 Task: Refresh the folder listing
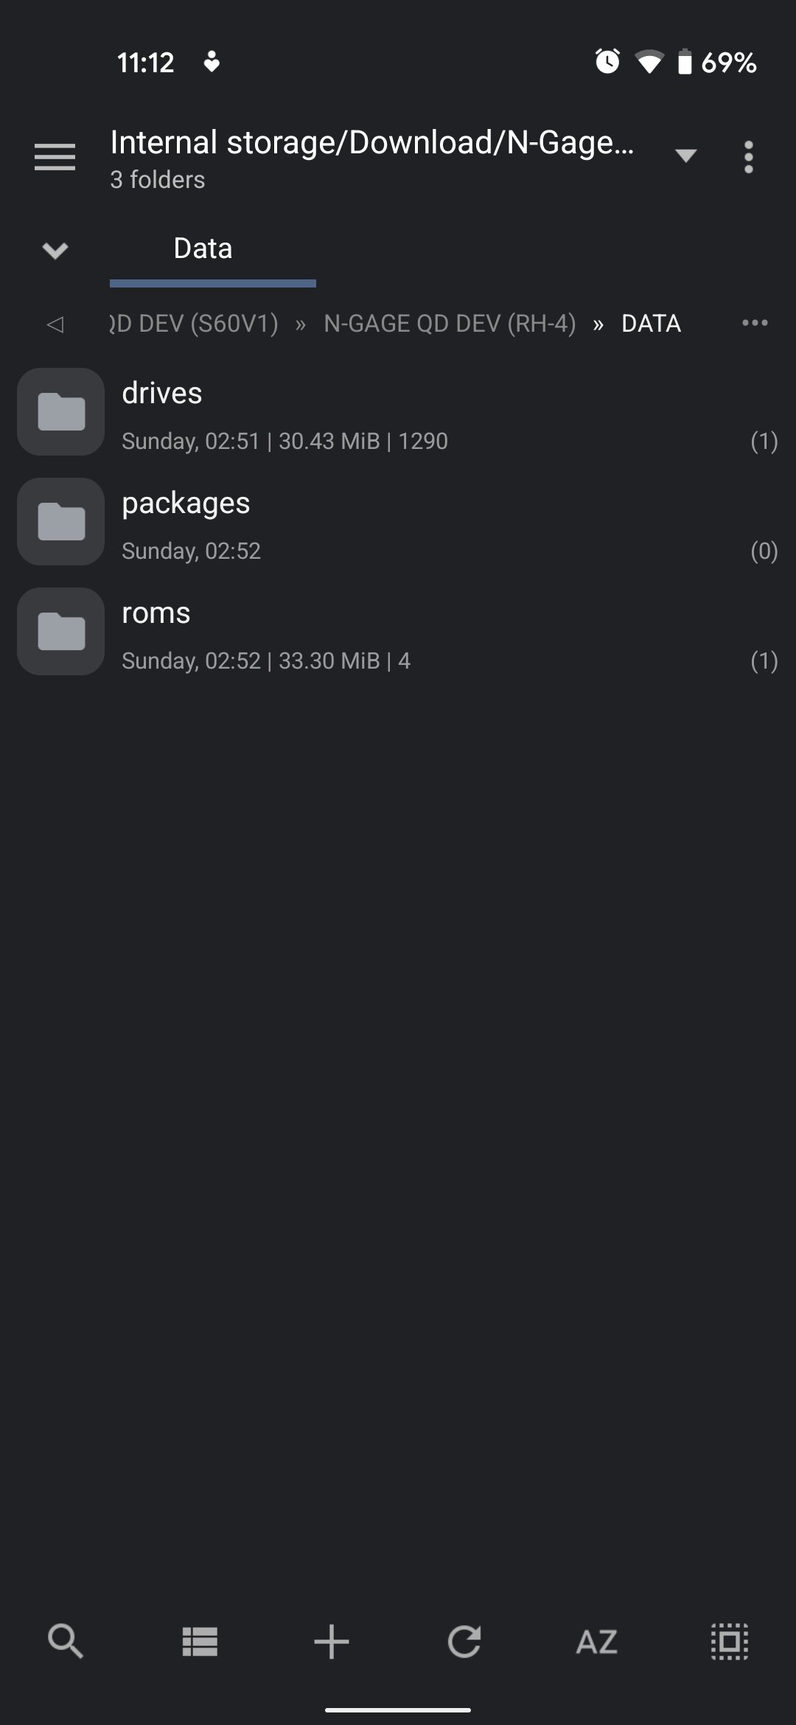(464, 1641)
